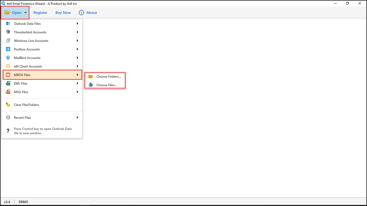Select the MSG Files menu entry
Viewport: 367px width, 206px height.
point(42,92)
